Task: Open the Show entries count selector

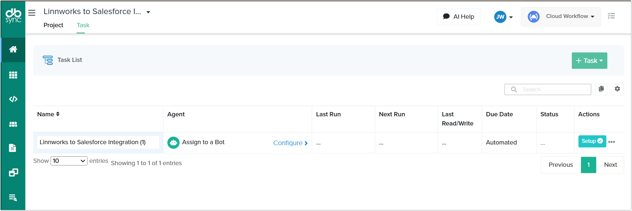Action: click(69, 161)
